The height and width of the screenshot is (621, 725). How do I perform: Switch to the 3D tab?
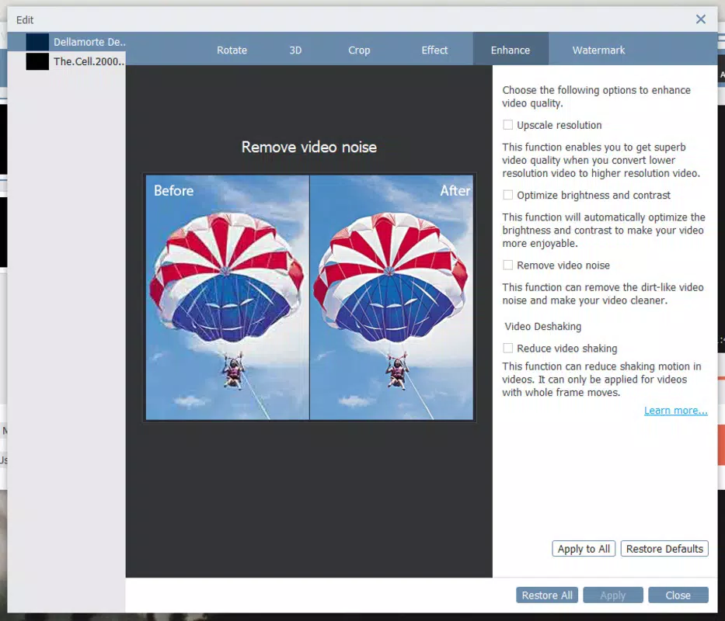click(x=295, y=50)
